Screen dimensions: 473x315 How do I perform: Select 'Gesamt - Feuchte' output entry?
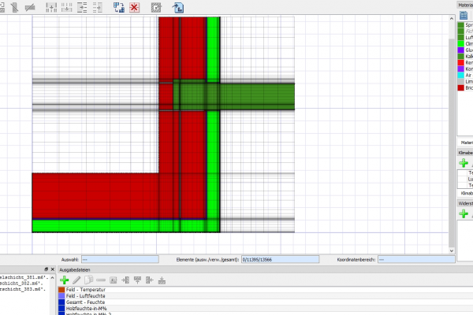click(88, 302)
